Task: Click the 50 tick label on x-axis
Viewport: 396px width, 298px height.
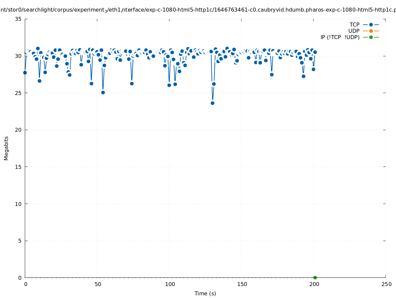Action: pyautogui.click(x=98, y=284)
